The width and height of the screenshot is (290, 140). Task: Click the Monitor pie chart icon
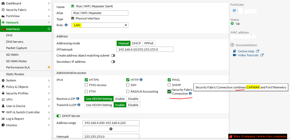pos(3,125)
